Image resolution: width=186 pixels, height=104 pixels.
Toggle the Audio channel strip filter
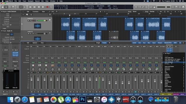(134, 43)
